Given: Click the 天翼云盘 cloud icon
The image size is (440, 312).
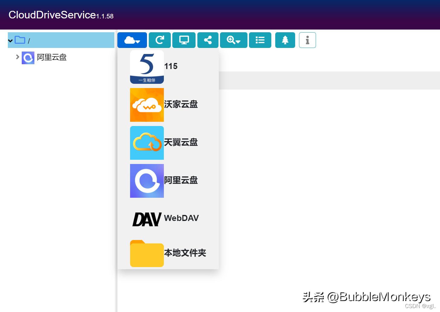Looking at the screenshot, I should click(147, 143).
